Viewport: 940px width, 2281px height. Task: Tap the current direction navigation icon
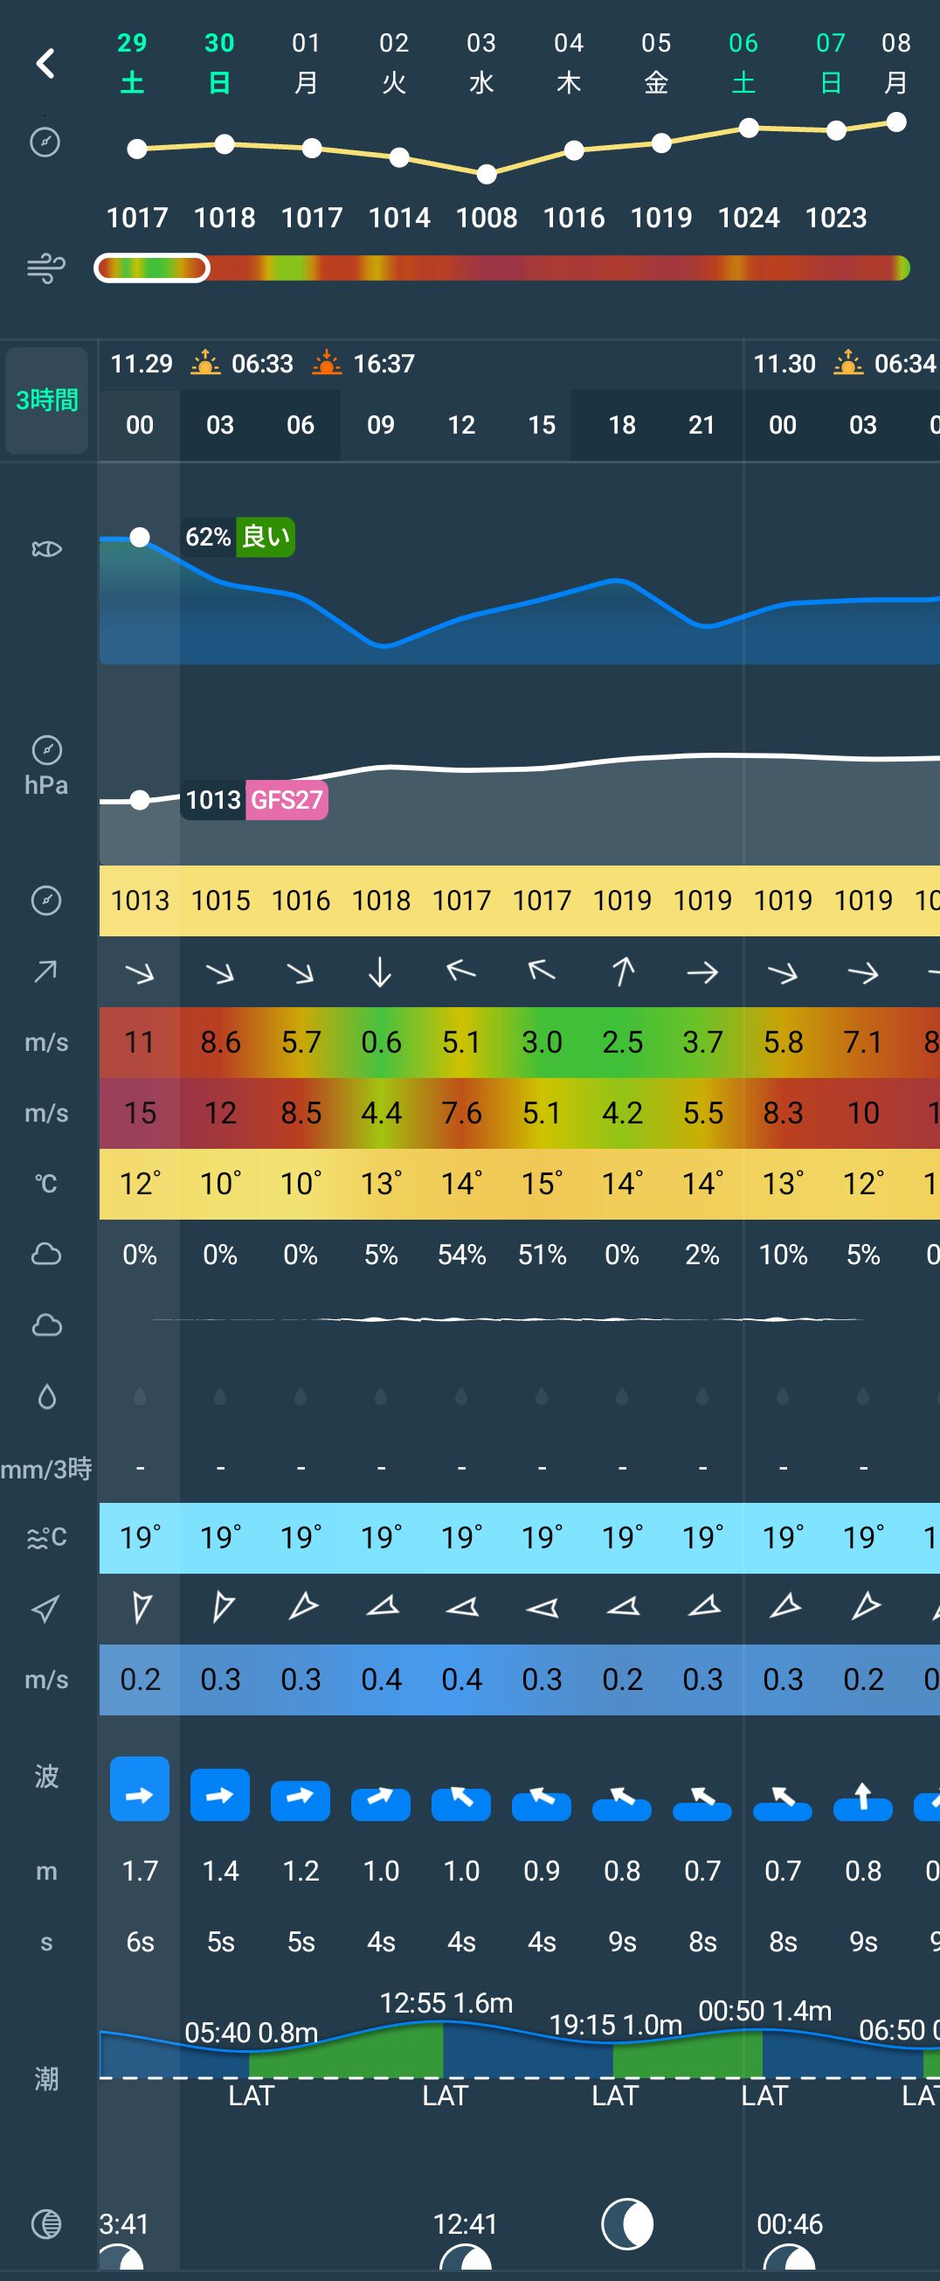[46, 1608]
